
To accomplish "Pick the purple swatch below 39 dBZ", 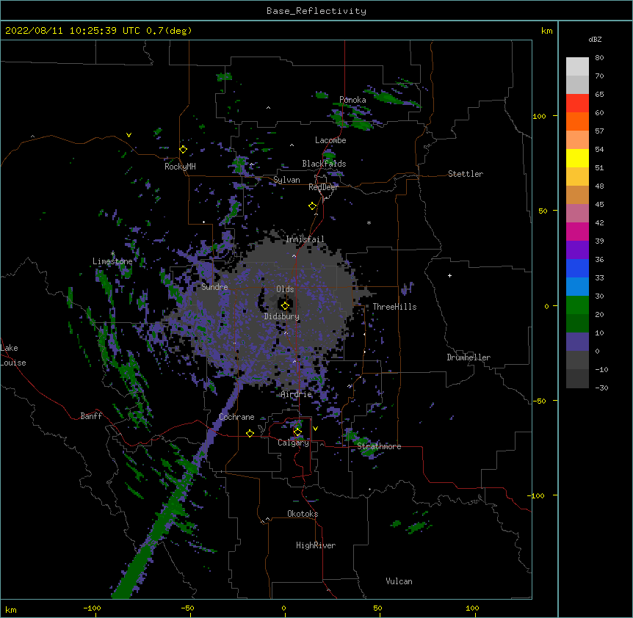I will tap(577, 250).
